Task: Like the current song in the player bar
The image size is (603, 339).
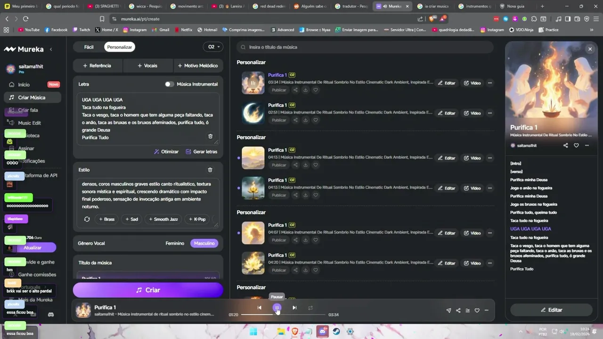Action: click(x=477, y=311)
